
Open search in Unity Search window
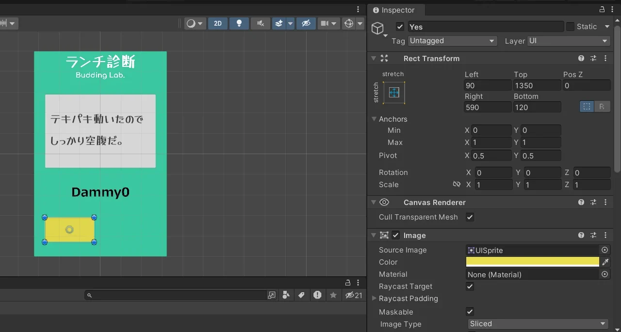click(x=272, y=295)
